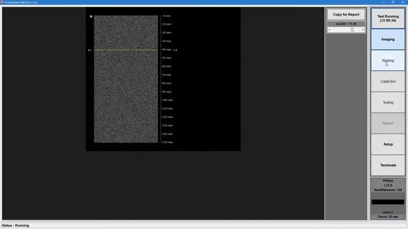
Task: Click the 150 mm depth label
Action: tap(167, 142)
